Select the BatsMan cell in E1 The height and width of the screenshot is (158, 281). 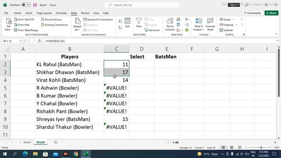[167, 57]
